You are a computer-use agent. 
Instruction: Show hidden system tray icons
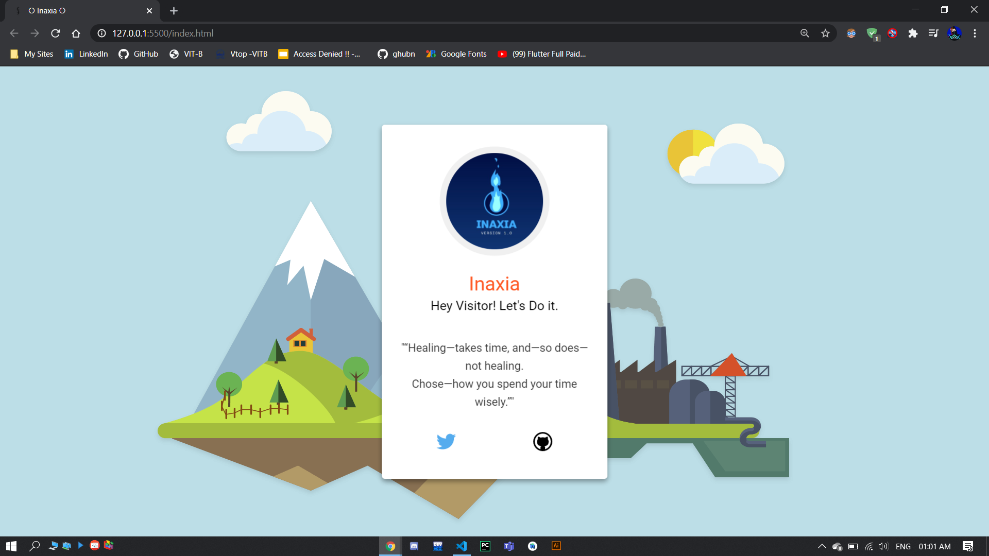point(822,546)
